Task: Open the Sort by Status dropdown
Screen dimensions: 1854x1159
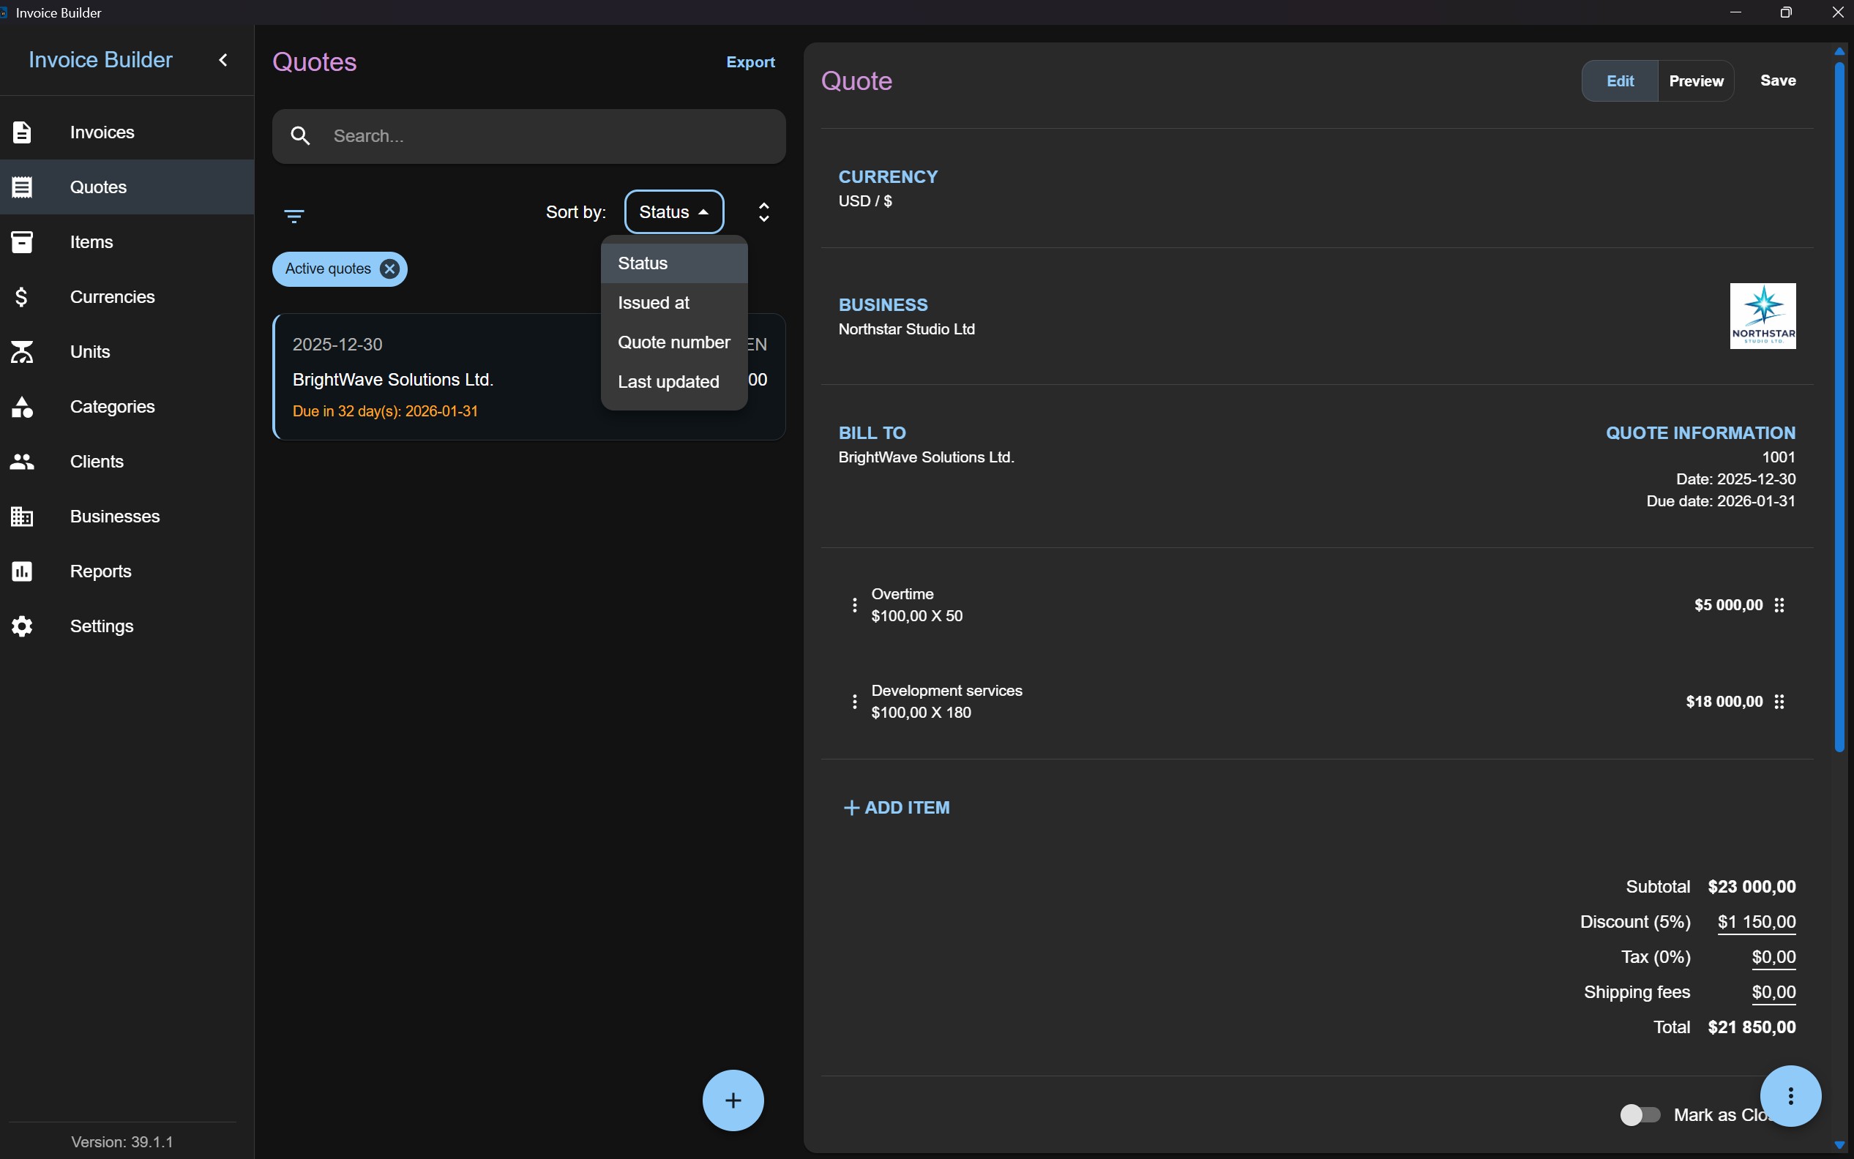Action: click(674, 212)
